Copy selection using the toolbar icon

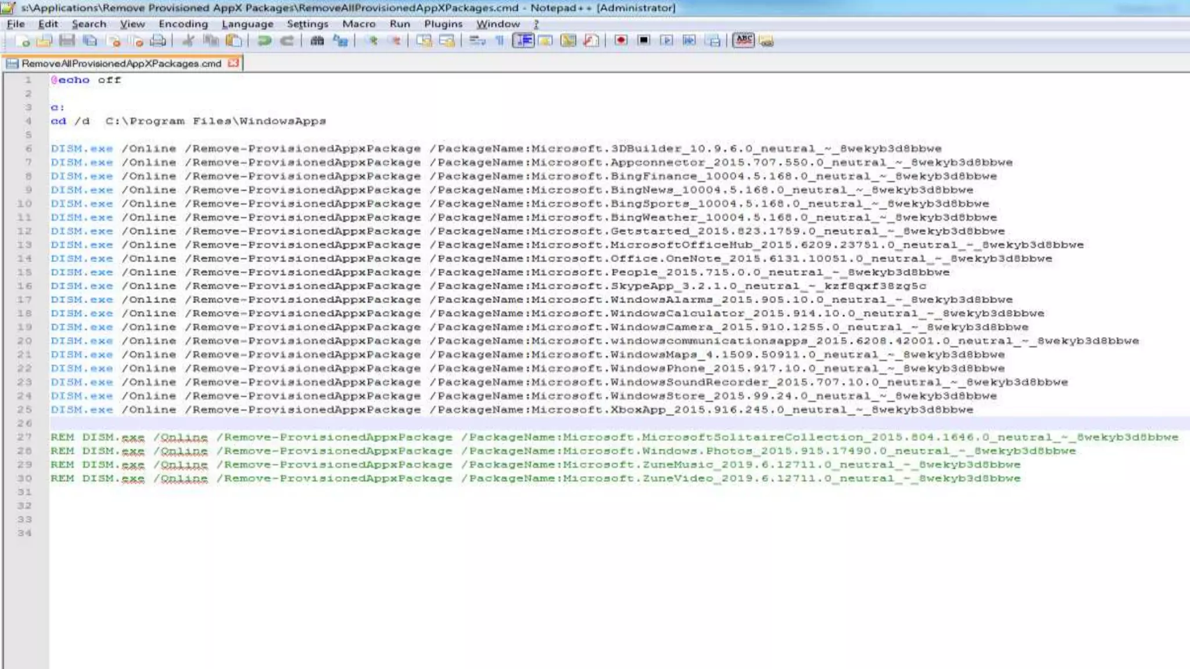[211, 41]
